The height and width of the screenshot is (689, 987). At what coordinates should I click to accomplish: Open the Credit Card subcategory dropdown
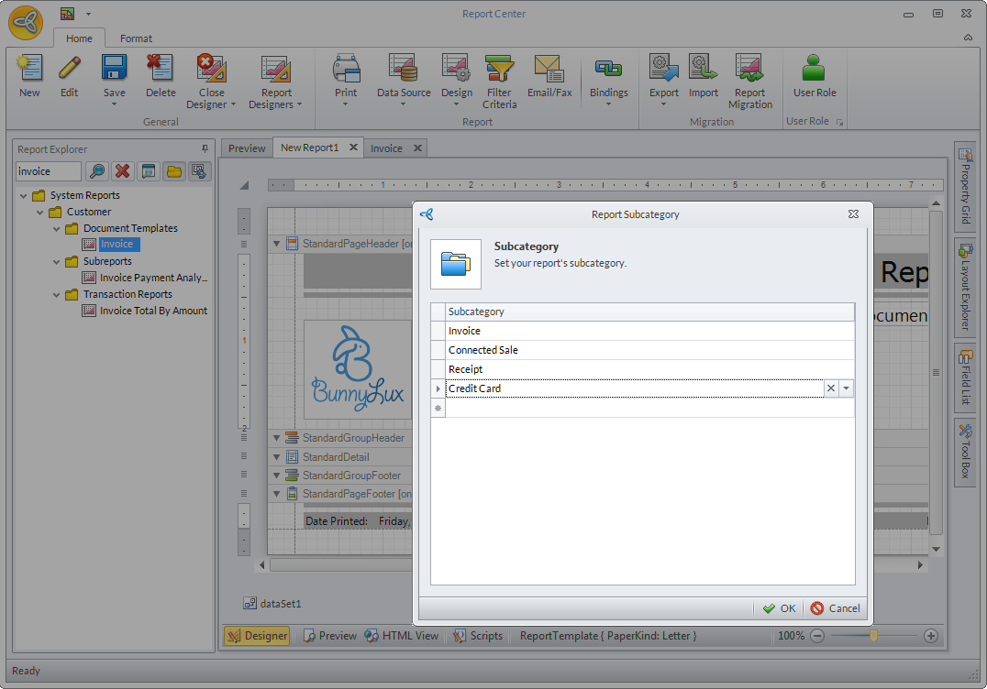(x=846, y=388)
